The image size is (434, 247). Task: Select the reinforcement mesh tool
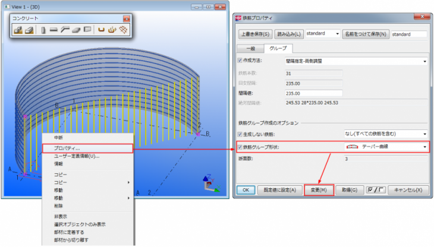pos(123,30)
